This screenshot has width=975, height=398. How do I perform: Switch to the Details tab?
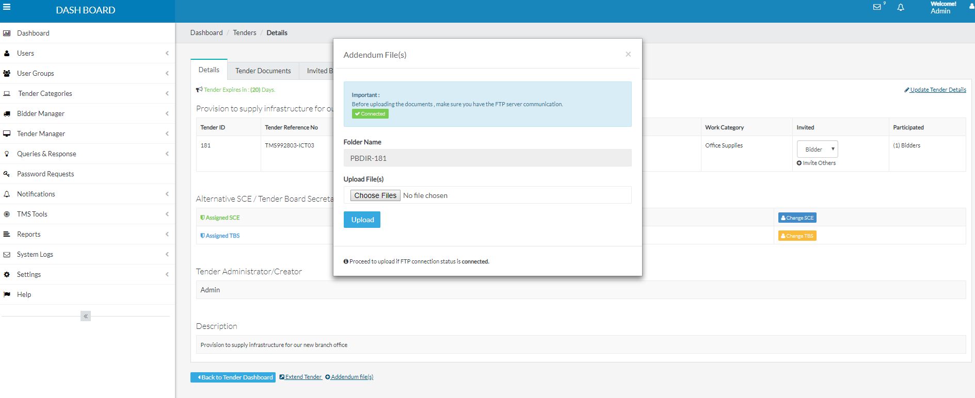click(x=209, y=70)
